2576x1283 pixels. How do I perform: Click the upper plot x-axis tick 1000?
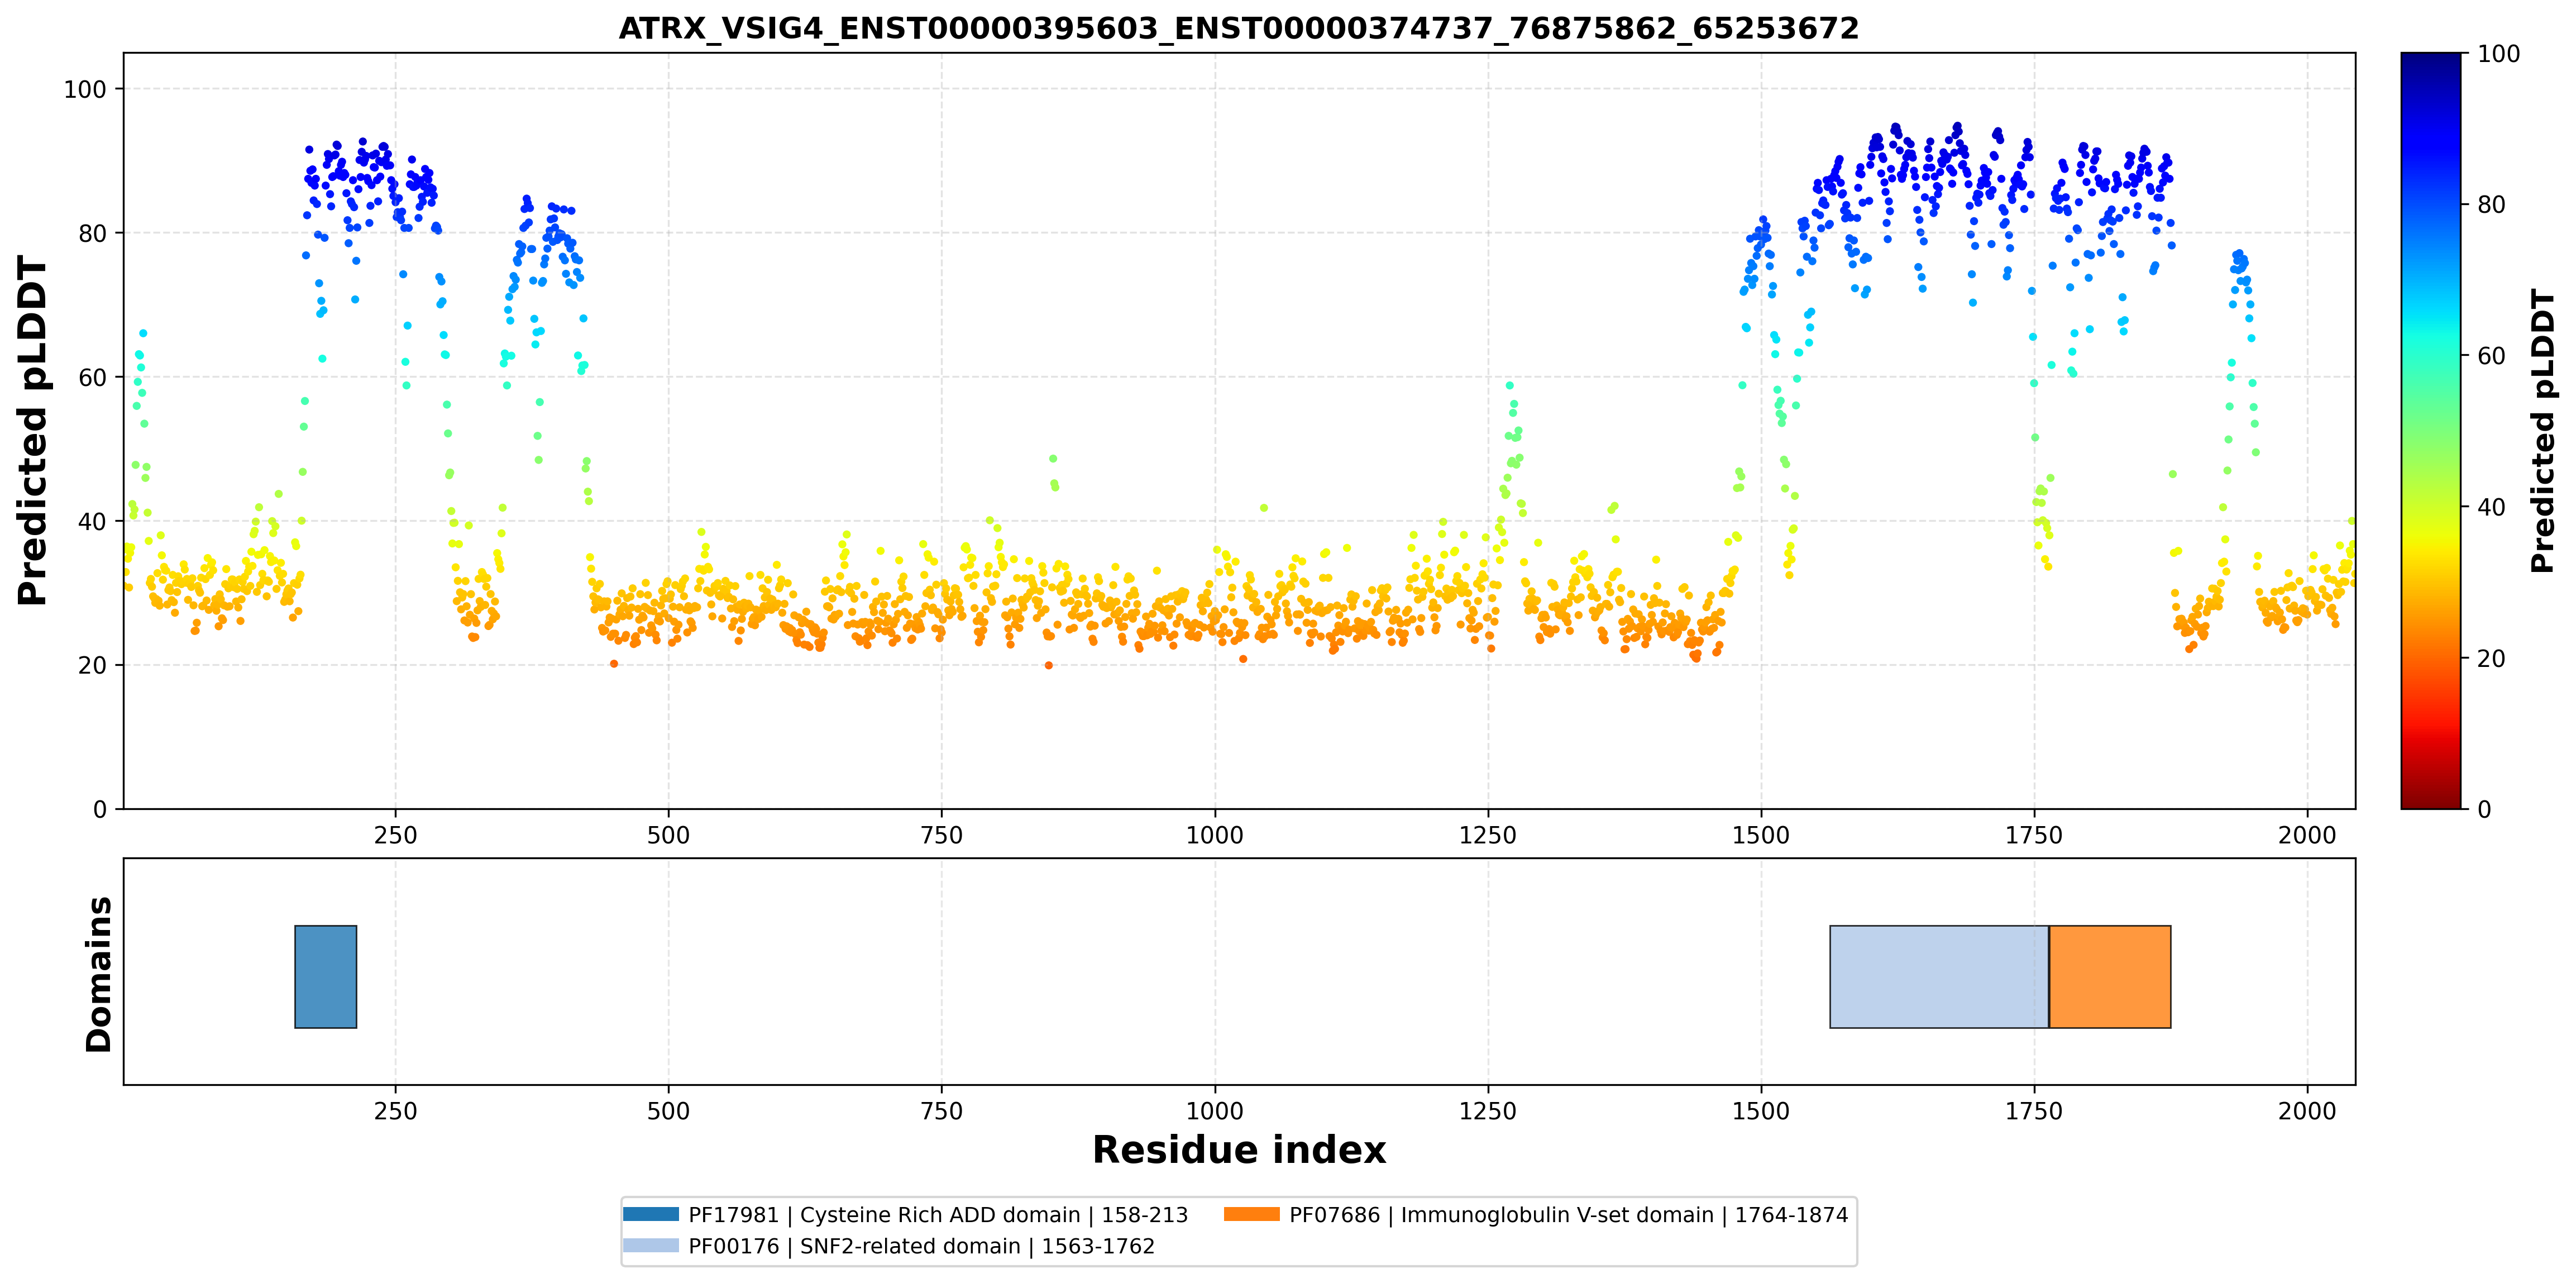[1214, 835]
